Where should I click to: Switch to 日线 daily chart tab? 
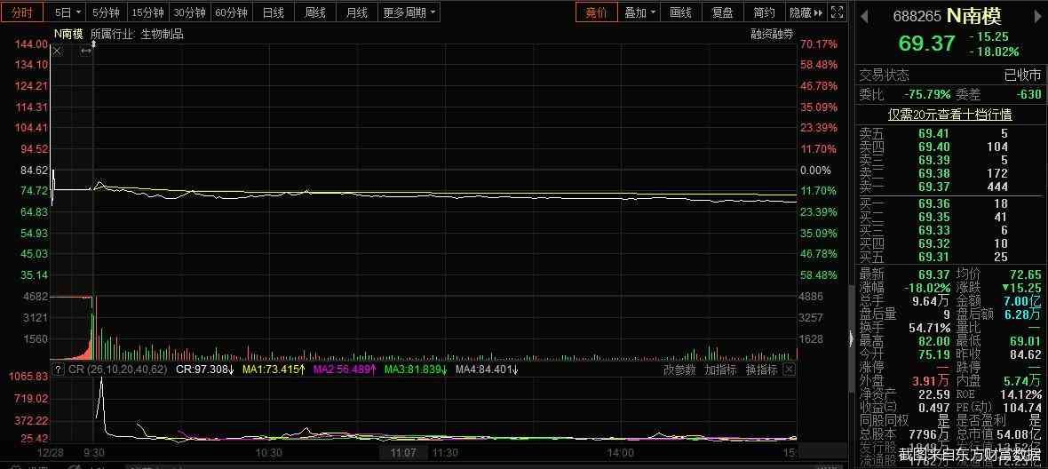coord(274,12)
